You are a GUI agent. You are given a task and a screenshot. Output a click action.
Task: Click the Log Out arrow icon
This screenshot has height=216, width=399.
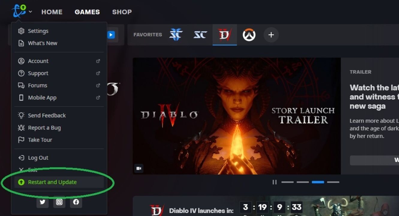(21, 158)
